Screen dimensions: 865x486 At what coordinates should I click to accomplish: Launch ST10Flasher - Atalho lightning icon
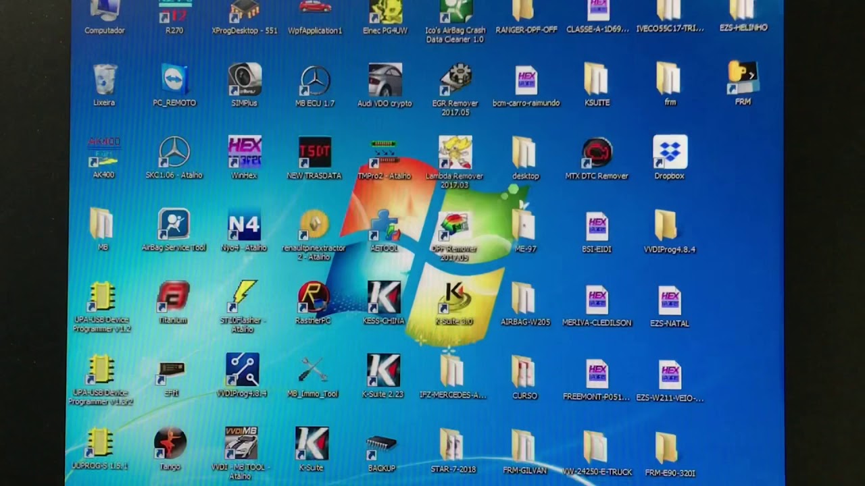[x=243, y=307]
